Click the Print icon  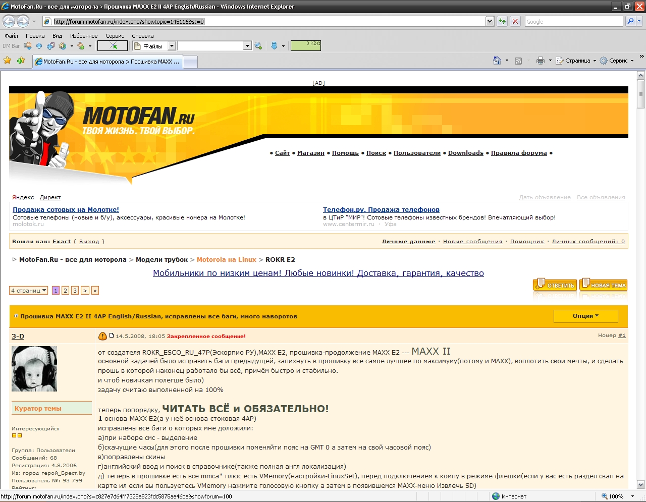point(541,61)
